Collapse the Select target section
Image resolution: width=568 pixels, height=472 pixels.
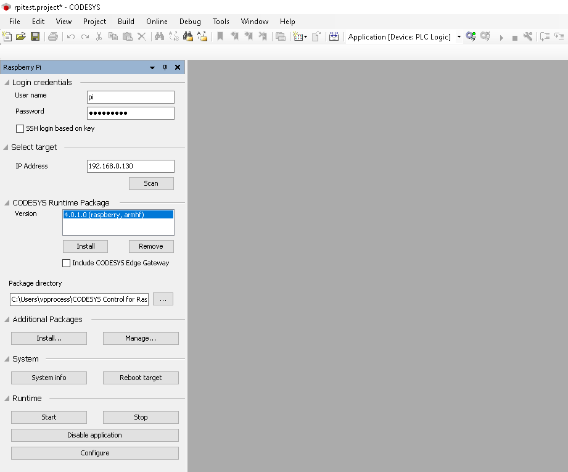[6, 147]
